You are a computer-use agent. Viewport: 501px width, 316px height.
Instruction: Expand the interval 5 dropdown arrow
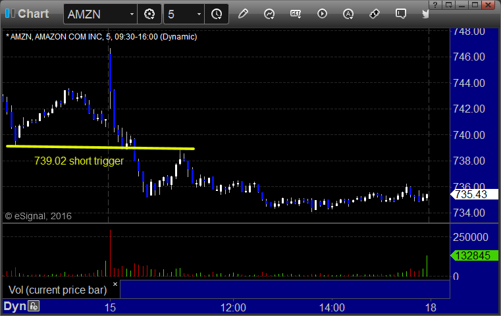coord(199,14)
